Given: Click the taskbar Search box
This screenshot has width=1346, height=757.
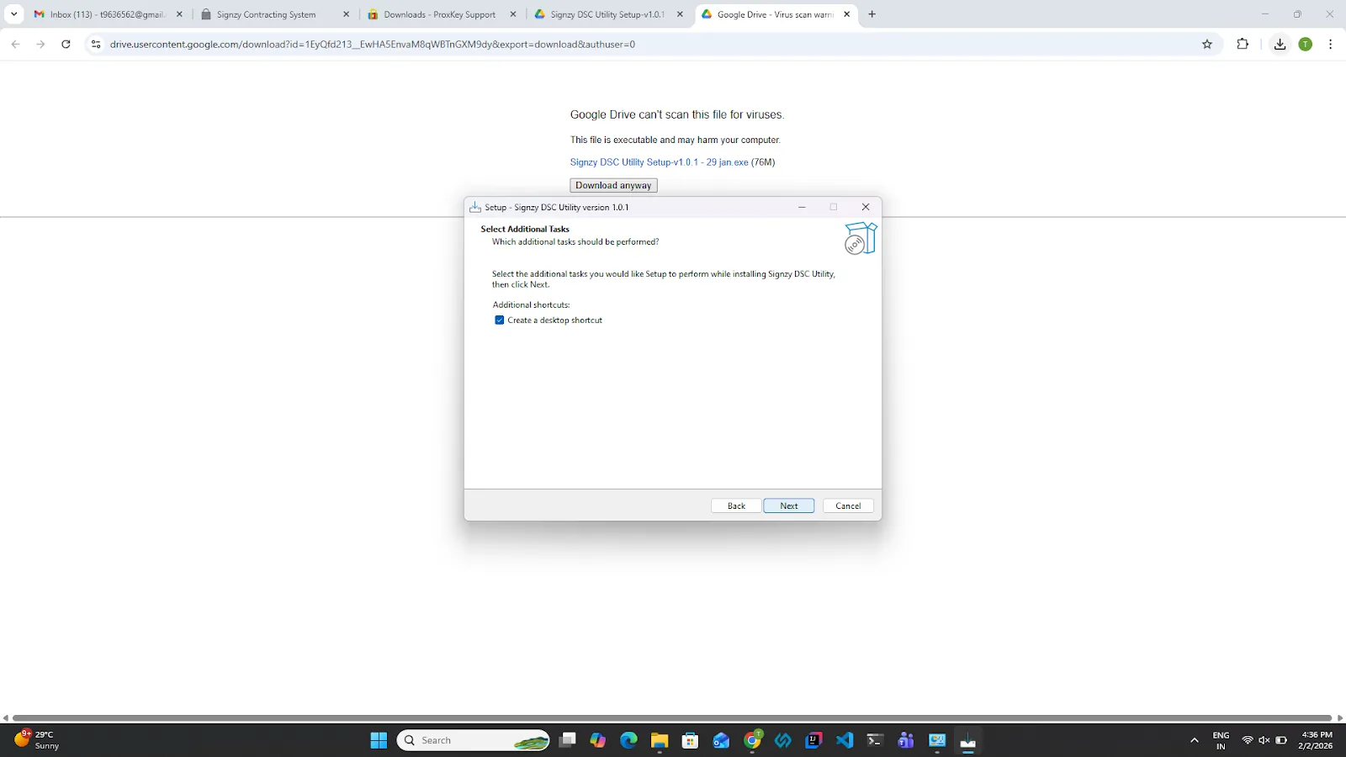Looking at the screenshot, I should point(473,740).
